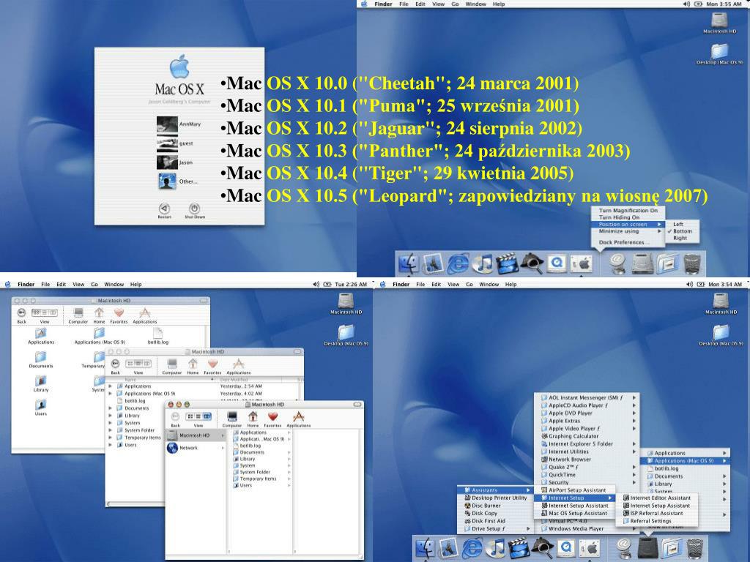The width and height of the screenshot is (750, 562).
Task: Open Finder menu beside Tue 2:26 AM clock
Action: click(26, 284)
